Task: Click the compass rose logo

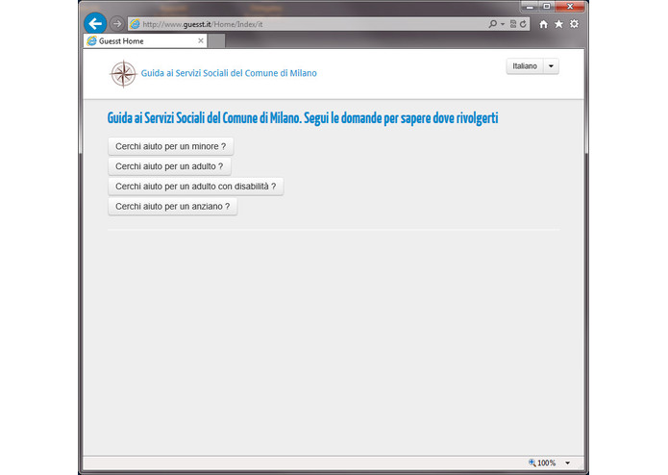Action: tap(123, 74)
